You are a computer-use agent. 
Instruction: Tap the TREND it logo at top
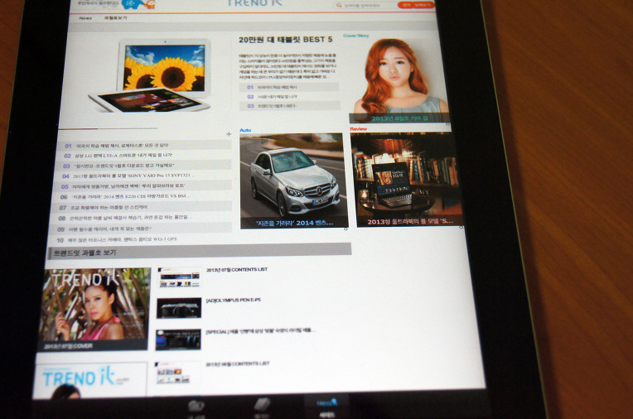point(255,3)
